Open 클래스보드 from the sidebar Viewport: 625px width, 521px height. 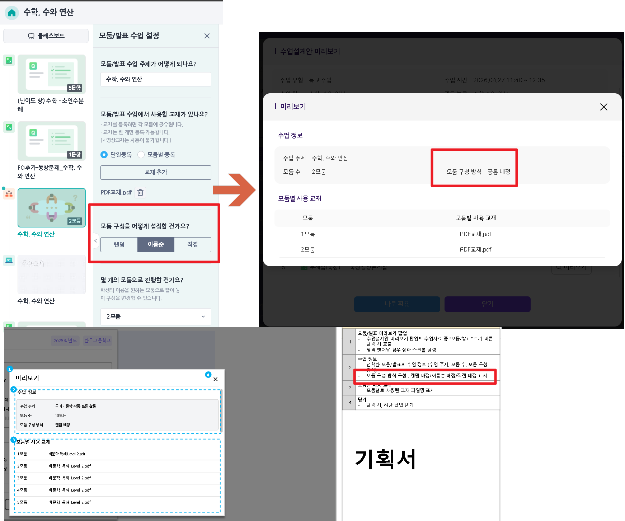pos(46,36)
